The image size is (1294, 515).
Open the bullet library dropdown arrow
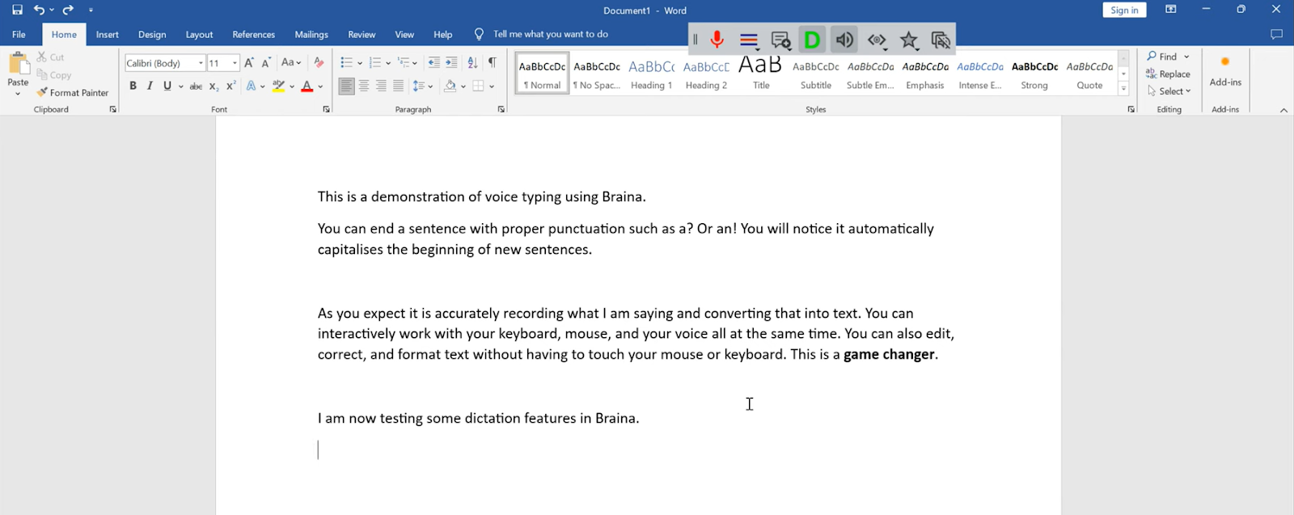360,63
